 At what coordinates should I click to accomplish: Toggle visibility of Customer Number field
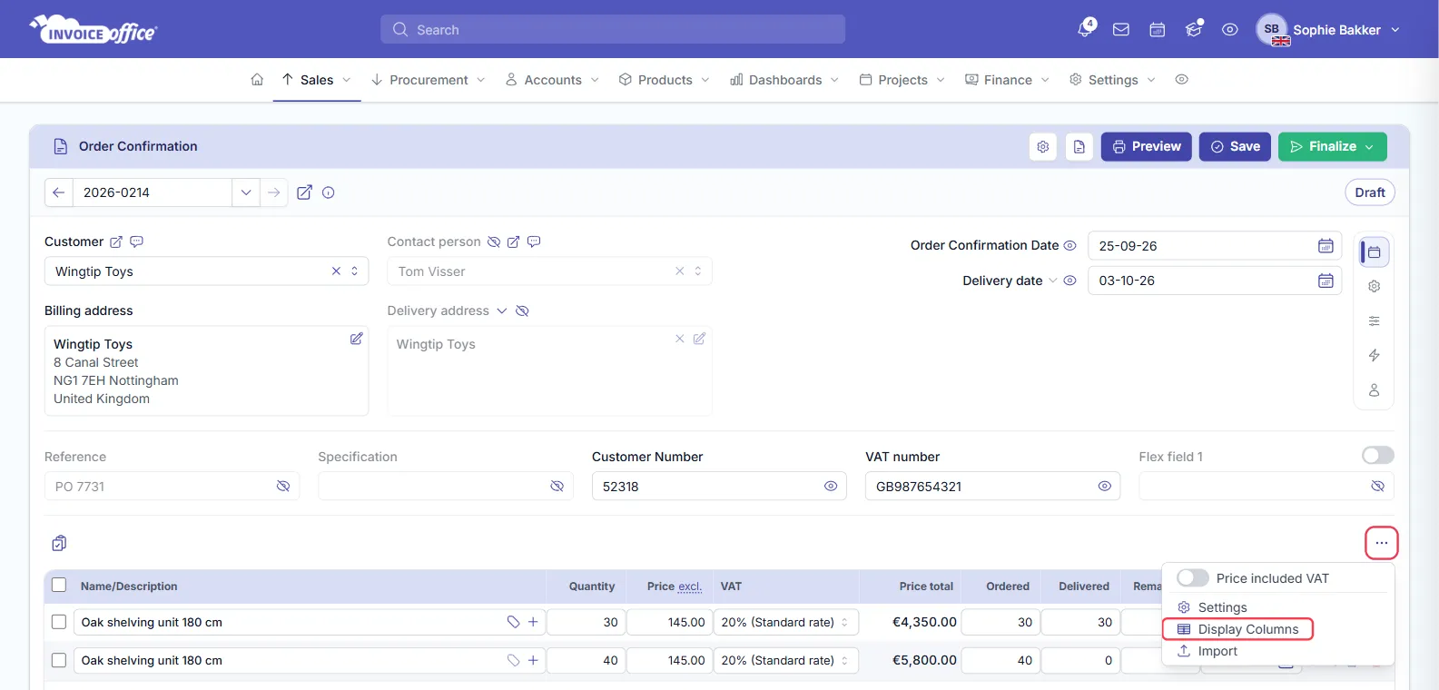[831, 487]
